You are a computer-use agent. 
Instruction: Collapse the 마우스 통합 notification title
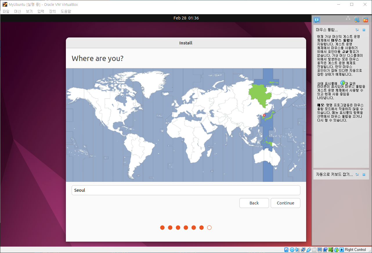327,30
